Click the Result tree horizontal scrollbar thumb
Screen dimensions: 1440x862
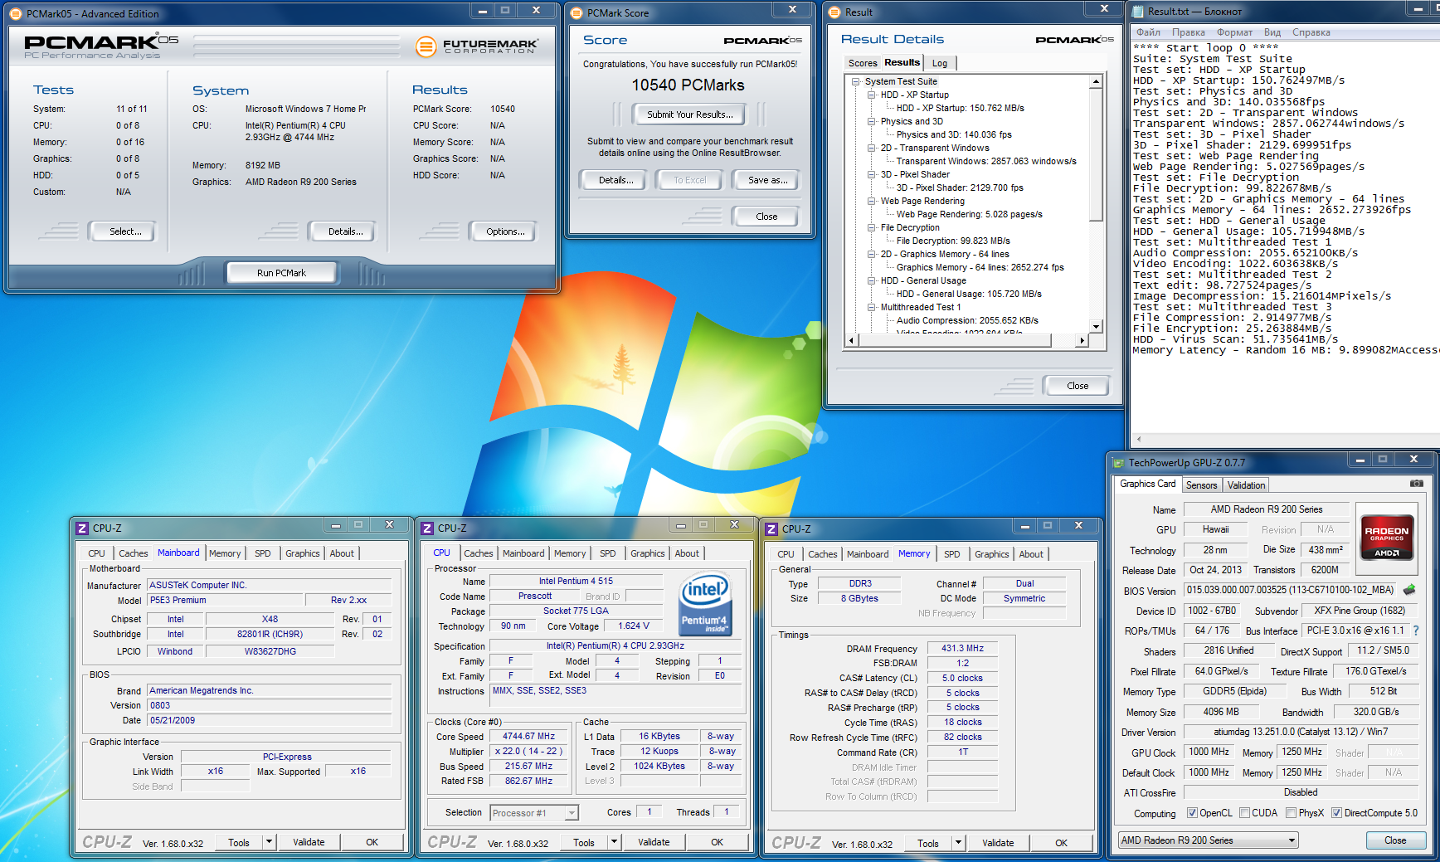(x=954, y=340)
